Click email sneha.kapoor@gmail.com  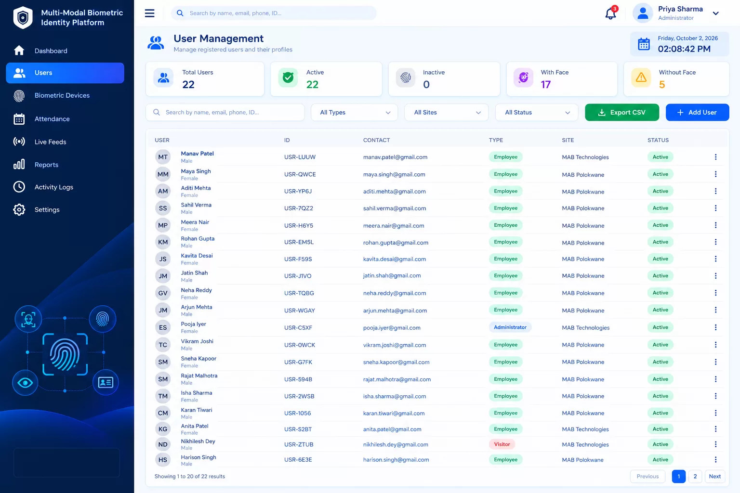click(396, 362)
